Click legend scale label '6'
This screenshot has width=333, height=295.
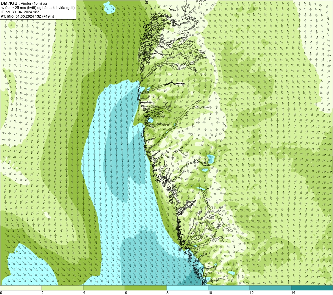point(126,293)
